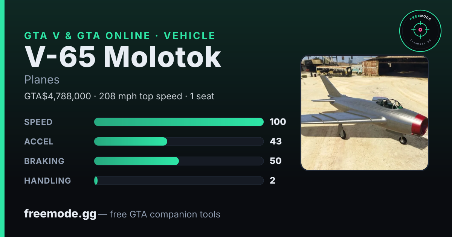Click the ACCEL label

tap(39, 141)
